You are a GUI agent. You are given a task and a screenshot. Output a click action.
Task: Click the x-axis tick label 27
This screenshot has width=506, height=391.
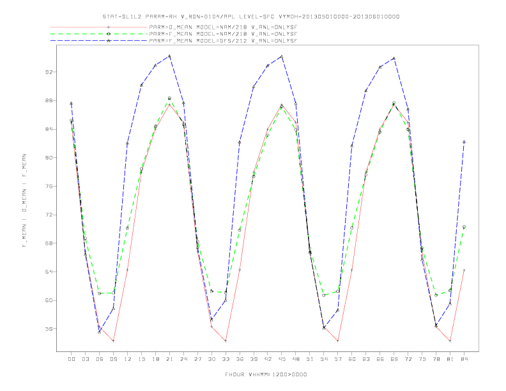coord(197,359)
